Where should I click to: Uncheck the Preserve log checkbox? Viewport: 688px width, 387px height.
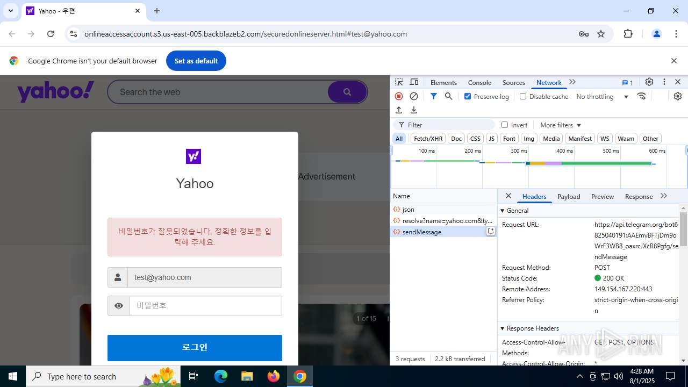click(468, 96)
